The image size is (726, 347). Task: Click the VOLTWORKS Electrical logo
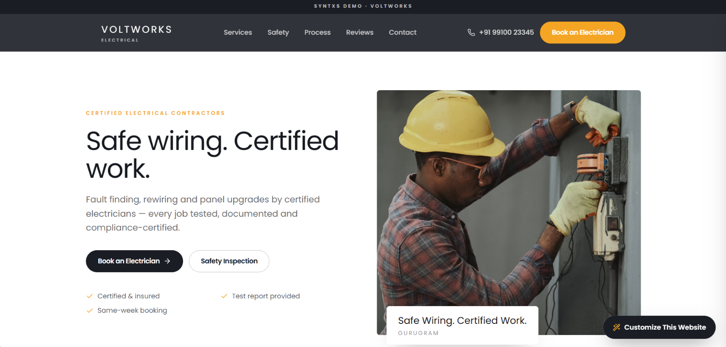pyautogui.click(x=136, y=33)
